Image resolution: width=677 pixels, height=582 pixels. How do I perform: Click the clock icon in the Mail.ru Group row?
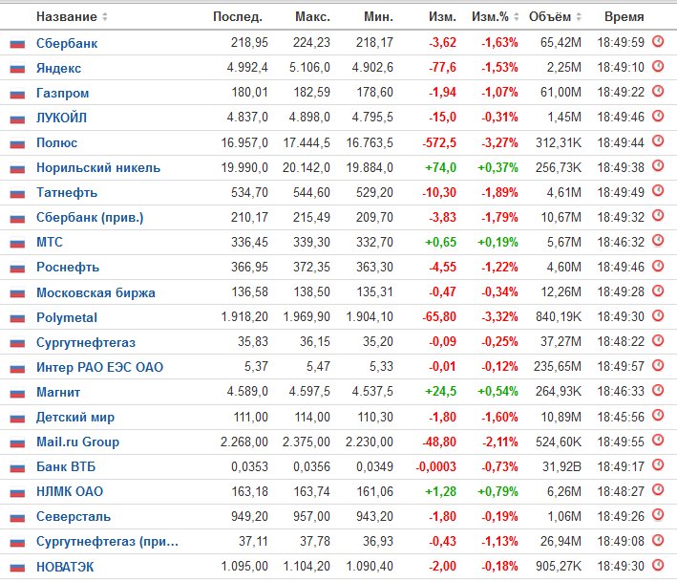pos(658,441)
